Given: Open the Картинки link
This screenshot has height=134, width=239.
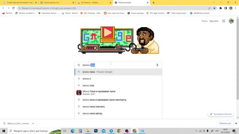Looking at the screenshot, I should click(x=214, y=21).
